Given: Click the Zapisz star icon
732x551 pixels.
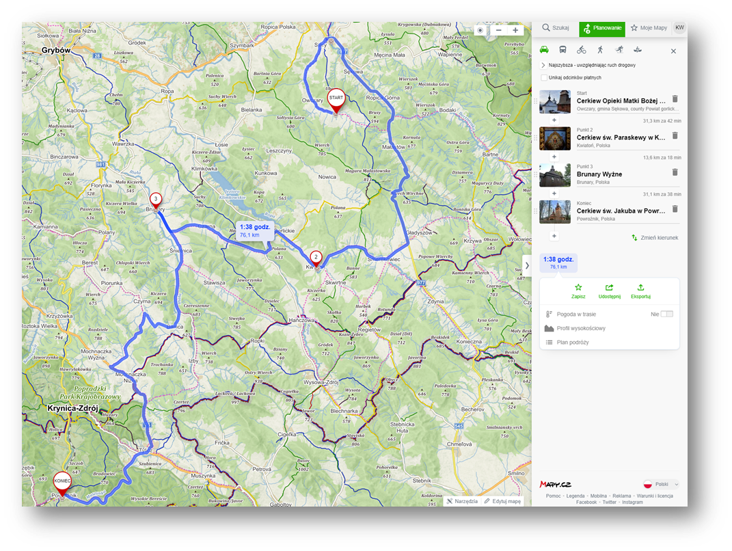Looking at the screenshot, I should tap(578, 288).
